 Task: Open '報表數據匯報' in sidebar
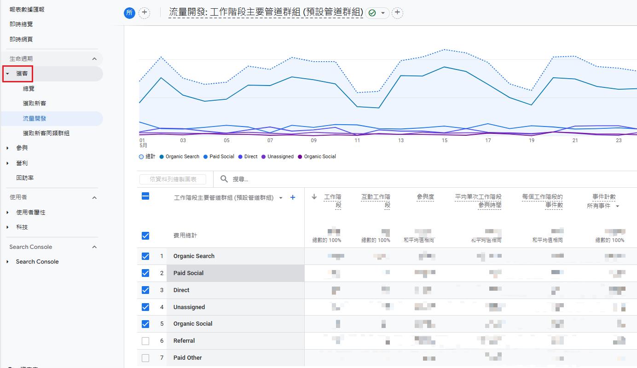point(27,9)
